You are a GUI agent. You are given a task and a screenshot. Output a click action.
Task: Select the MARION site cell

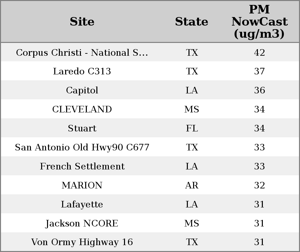[x=82, y=185]
